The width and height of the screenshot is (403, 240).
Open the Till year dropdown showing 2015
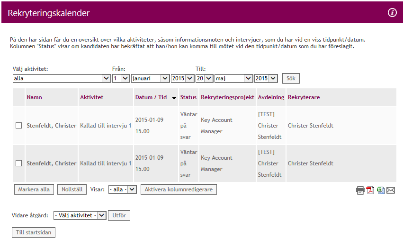point(266,78)
